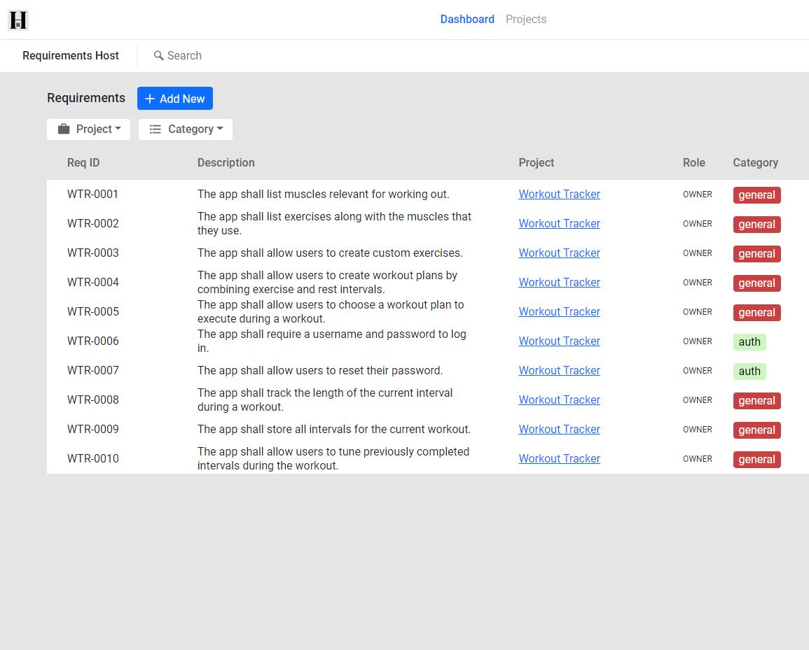Click the Description column header

[x=226, y=162]
